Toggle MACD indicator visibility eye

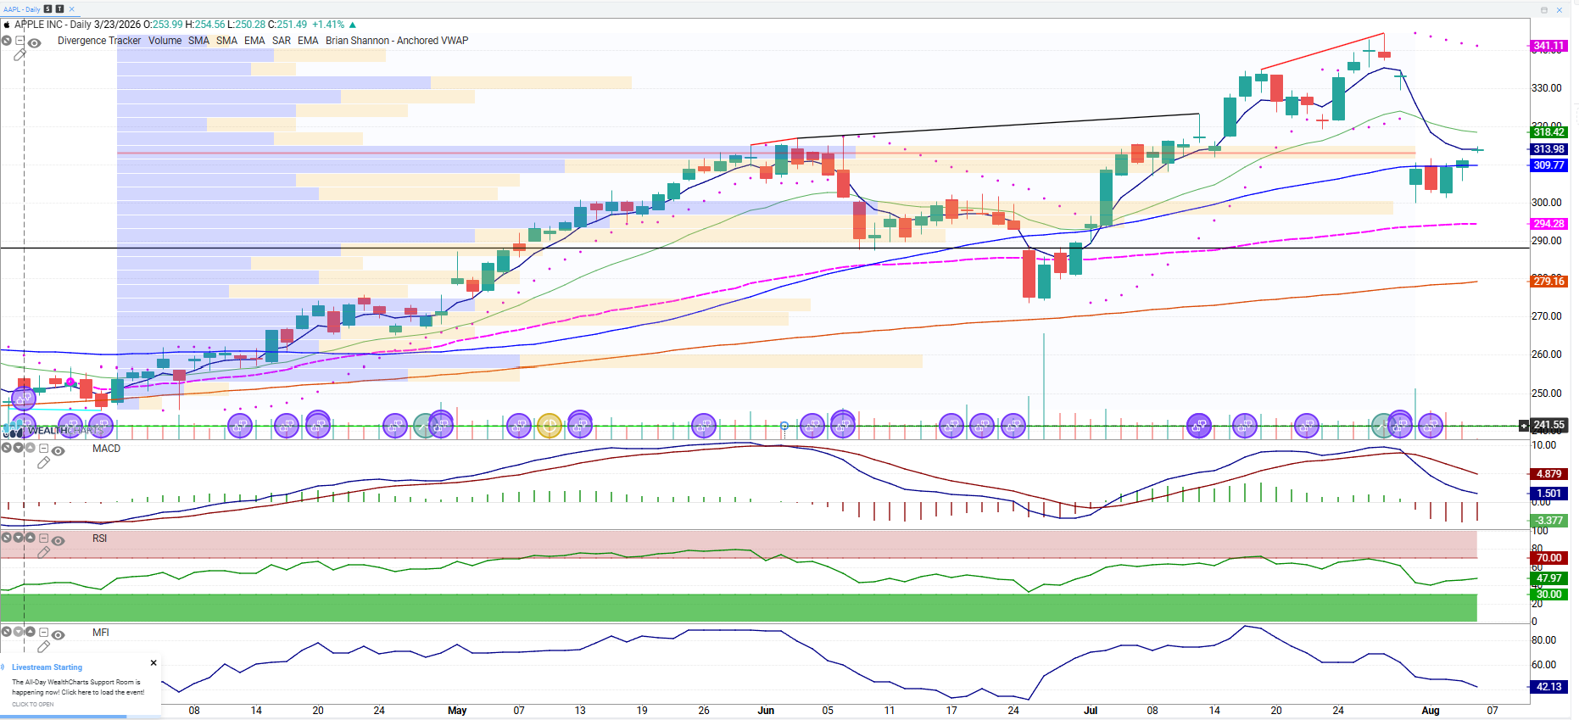point(58,450)
